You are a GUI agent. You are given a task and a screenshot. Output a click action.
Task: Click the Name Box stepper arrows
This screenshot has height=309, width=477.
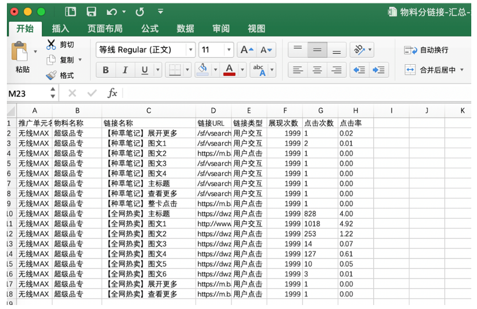point(53,93)
